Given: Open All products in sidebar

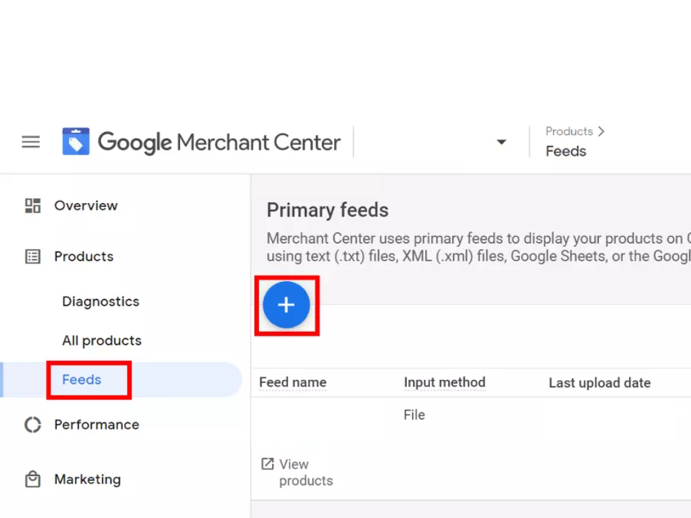Looking at the screenshot, I should [x=102, y=341].
